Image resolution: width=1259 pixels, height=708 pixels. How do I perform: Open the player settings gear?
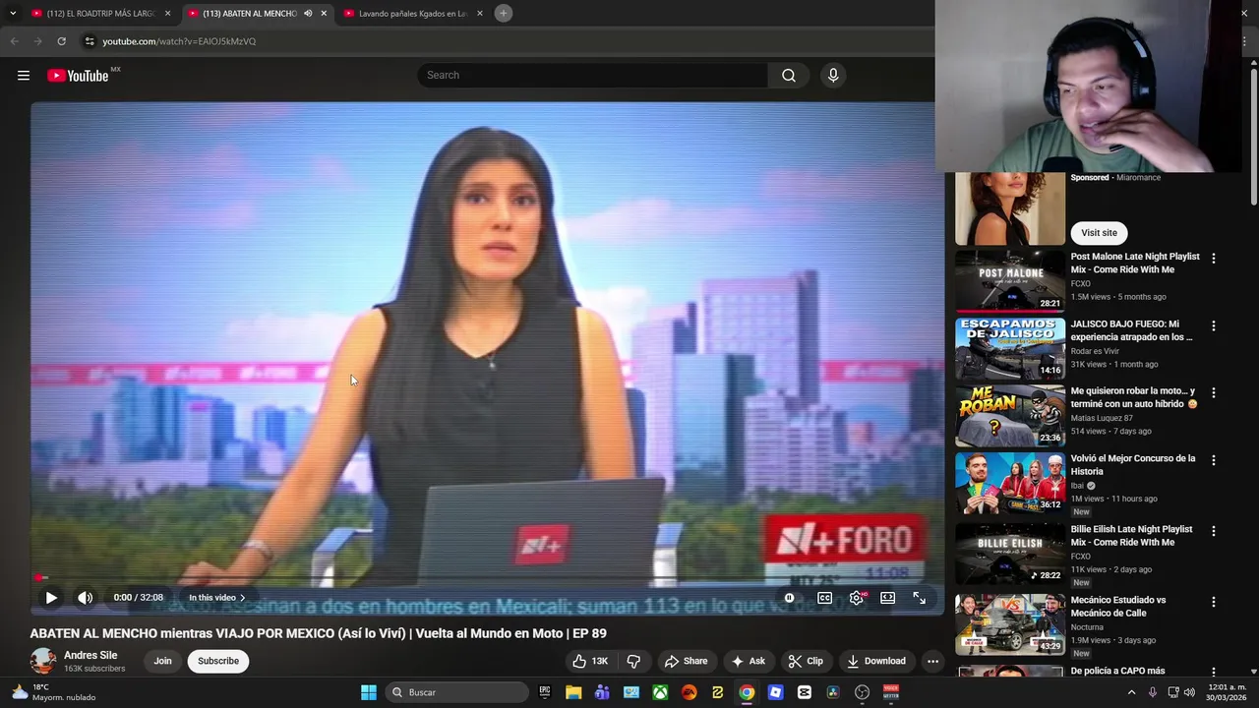857,598
